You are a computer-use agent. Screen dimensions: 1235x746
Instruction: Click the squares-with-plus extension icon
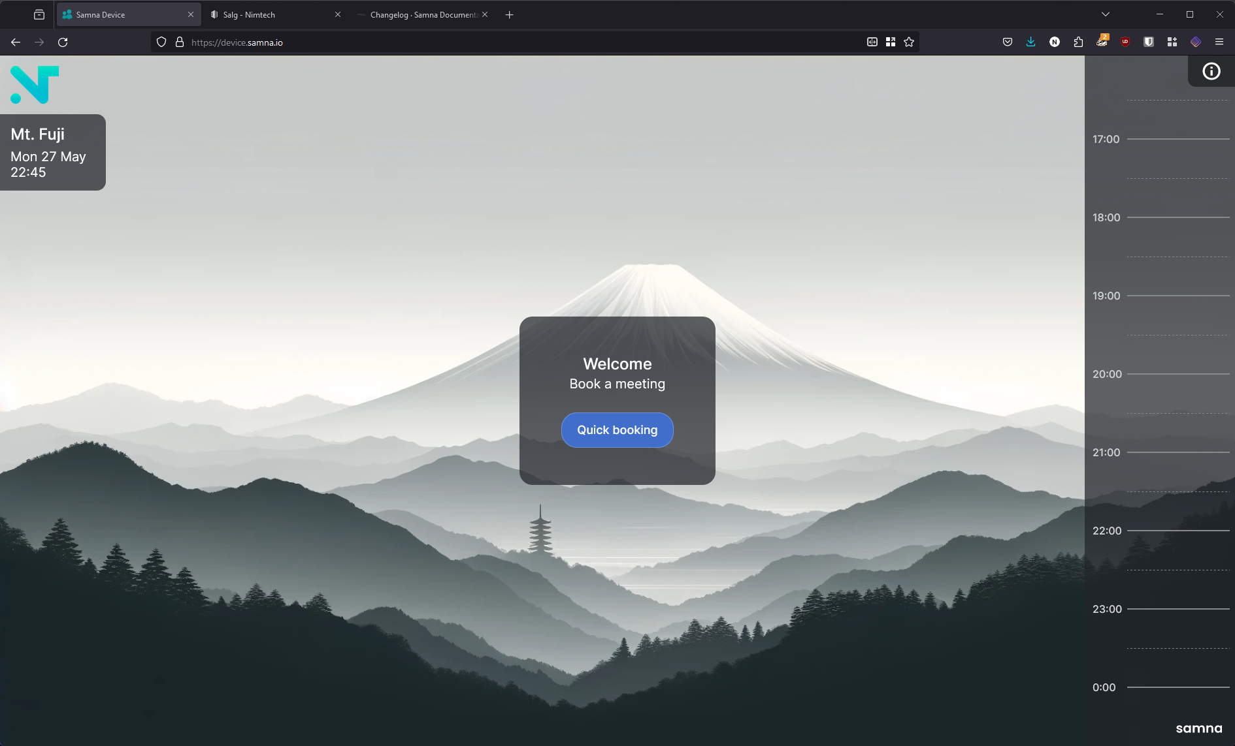coord(1172,42)
